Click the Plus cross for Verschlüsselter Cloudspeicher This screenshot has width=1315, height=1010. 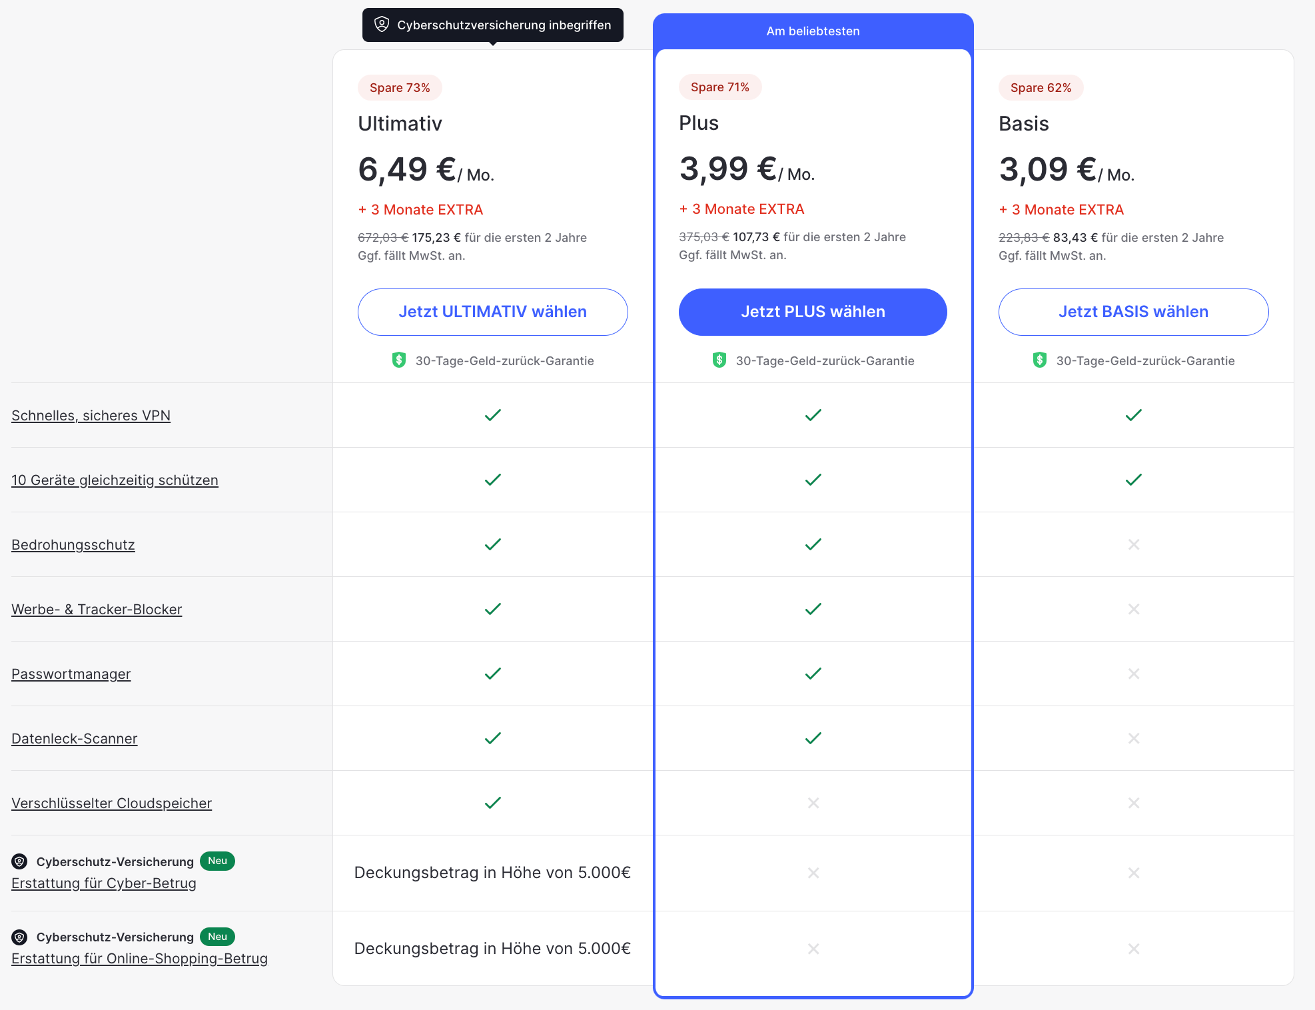[813, 803]
